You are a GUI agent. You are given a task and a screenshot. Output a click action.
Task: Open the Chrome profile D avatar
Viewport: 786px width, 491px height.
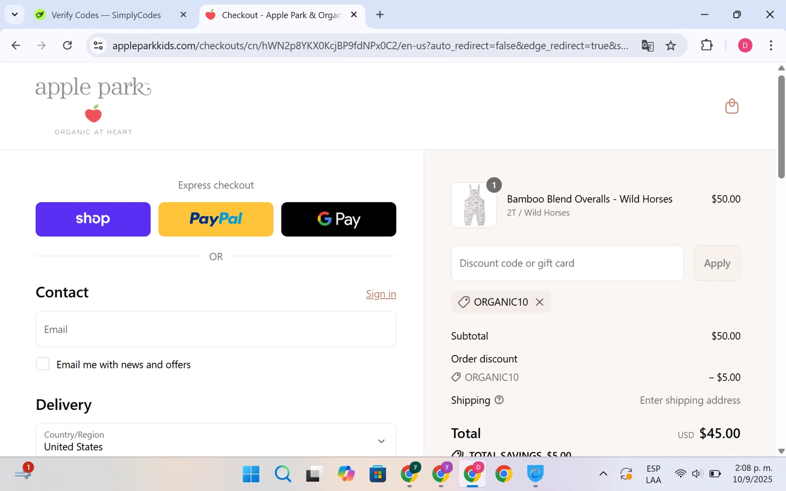(745, 46)
